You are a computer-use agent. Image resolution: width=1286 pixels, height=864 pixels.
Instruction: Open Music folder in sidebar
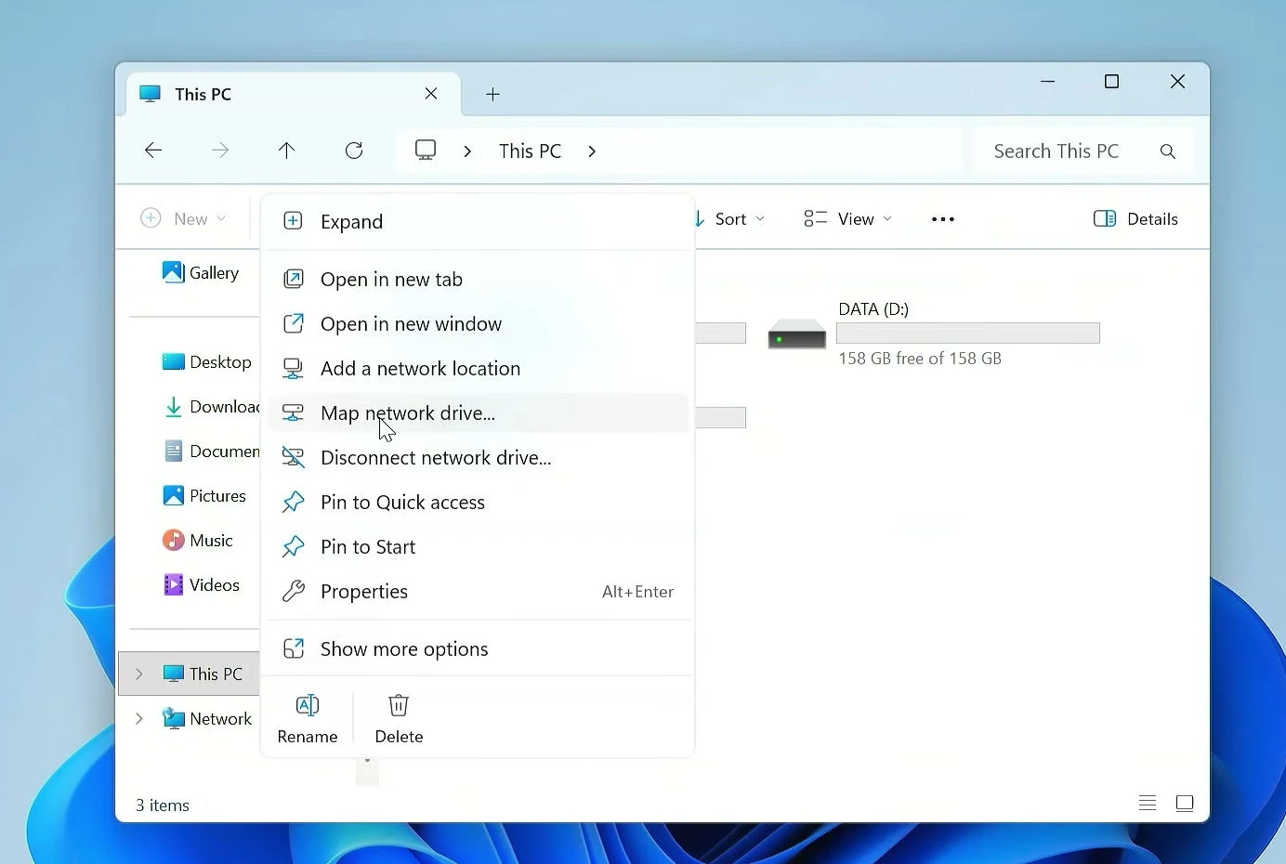(197, 541)
